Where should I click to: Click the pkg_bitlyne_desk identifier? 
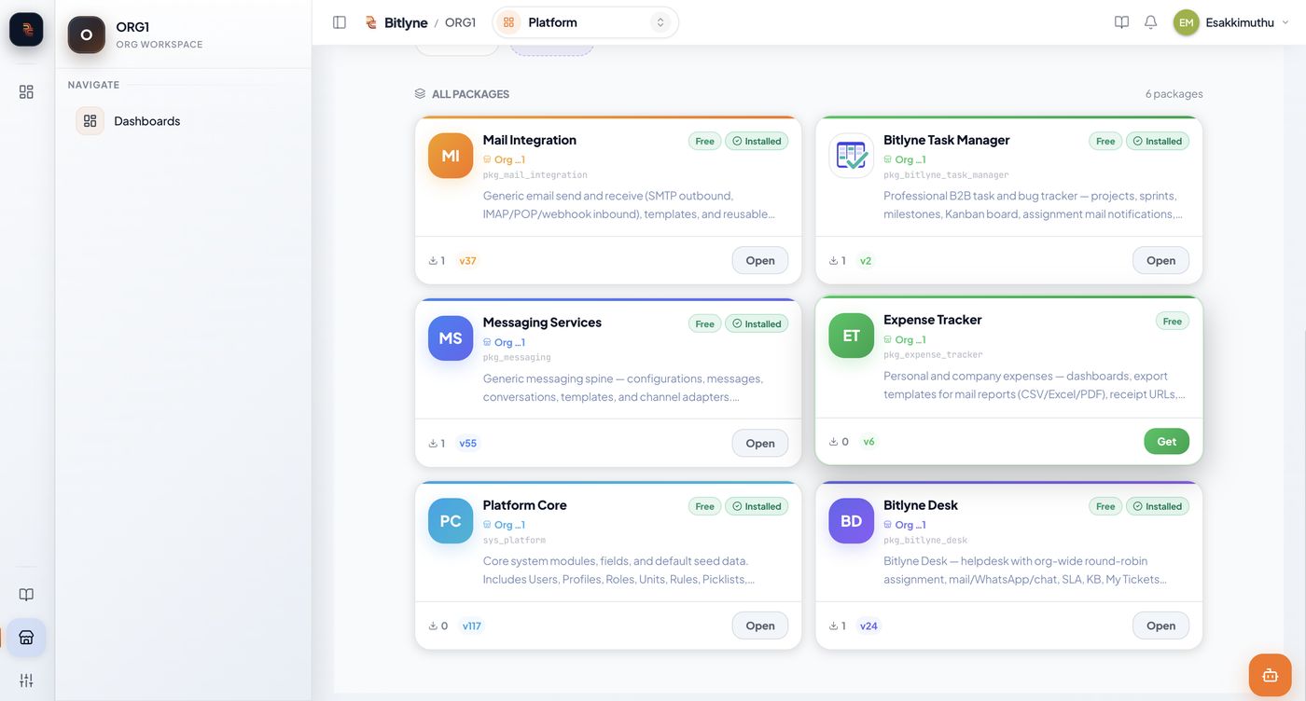pyautogui.click(x=924, y=541)
